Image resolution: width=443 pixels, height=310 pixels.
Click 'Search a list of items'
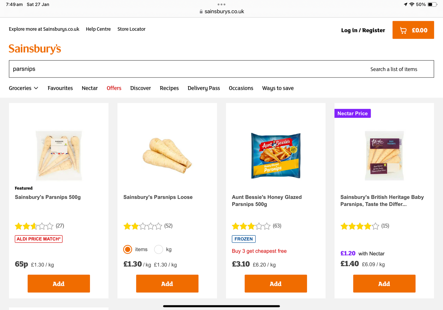(394, 69)
